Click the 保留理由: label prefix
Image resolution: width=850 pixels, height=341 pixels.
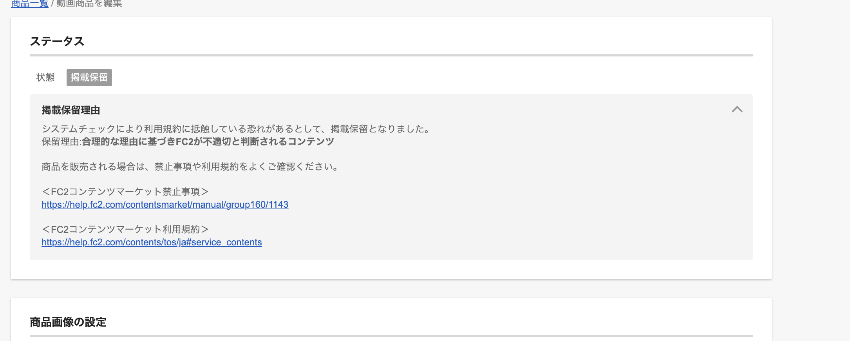click(x=61, y=141)
